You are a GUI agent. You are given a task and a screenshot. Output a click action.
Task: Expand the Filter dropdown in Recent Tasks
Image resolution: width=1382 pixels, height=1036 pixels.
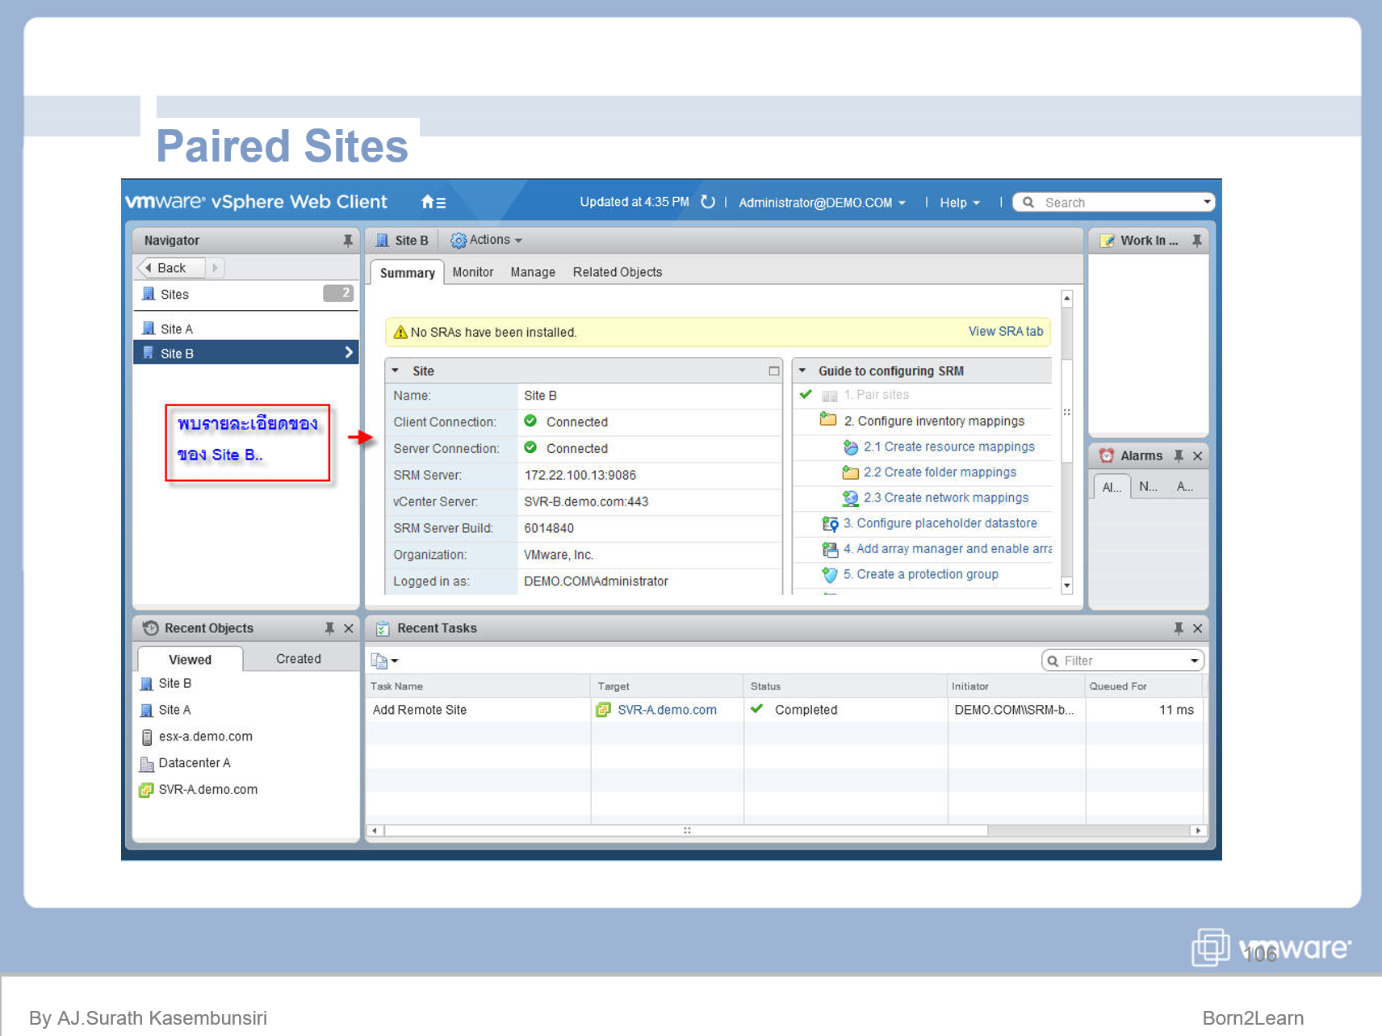click(1194, 660)
